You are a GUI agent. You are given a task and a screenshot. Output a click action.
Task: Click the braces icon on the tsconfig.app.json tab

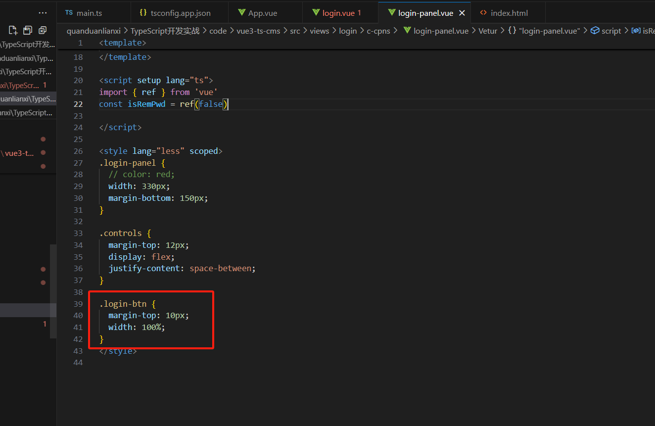coord(143,13)
